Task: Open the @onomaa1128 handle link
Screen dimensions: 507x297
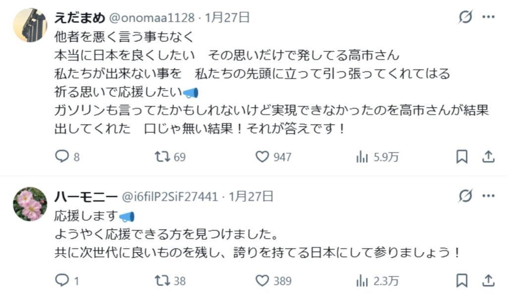Action: (x=152, y=18)
